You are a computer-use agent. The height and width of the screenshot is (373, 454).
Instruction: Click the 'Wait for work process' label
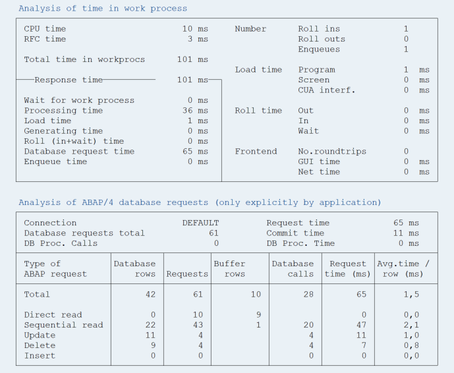pyautogui.click(x=79, y=100)
